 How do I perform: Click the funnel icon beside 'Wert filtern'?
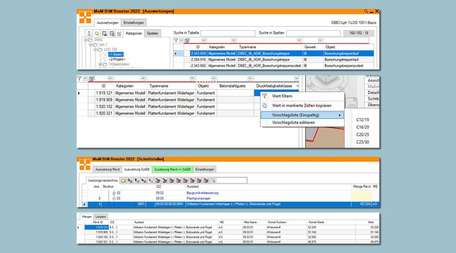click(x=265, y=96)
